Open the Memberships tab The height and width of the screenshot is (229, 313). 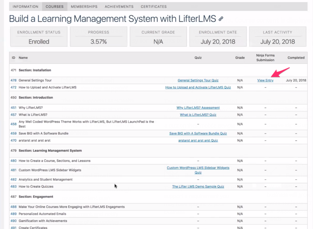coord(84,7)
